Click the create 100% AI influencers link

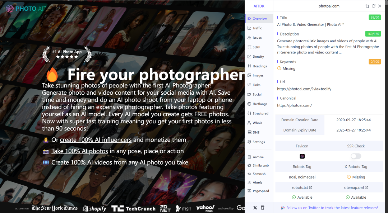click(x=96, y=140)
